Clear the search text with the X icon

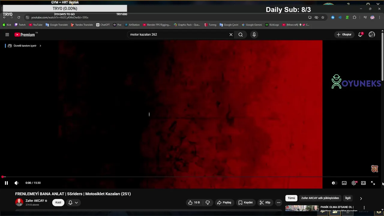(x=231, y=34)
